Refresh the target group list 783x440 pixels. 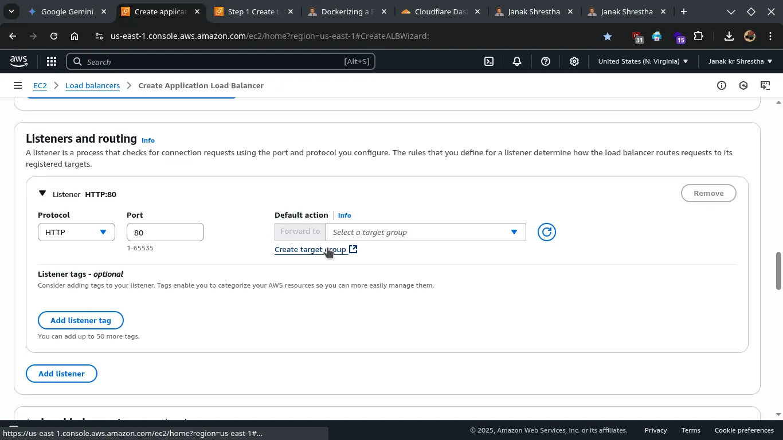(x=547, y=232)
